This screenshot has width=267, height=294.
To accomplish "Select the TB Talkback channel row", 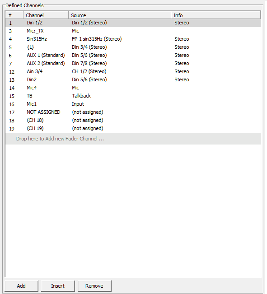I will 133,96.
